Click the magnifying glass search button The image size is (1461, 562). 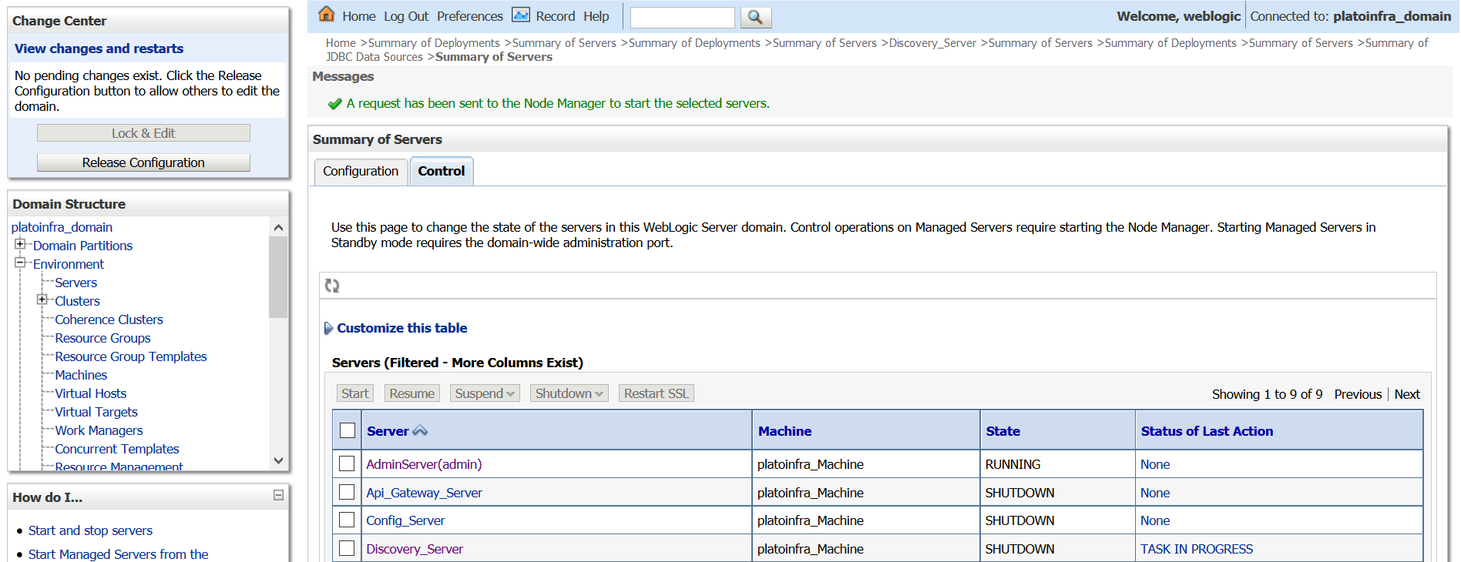(755, 17)
